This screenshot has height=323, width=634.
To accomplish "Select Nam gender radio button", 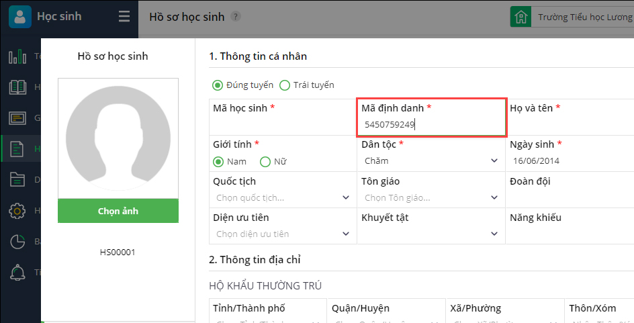I will 218,162.
